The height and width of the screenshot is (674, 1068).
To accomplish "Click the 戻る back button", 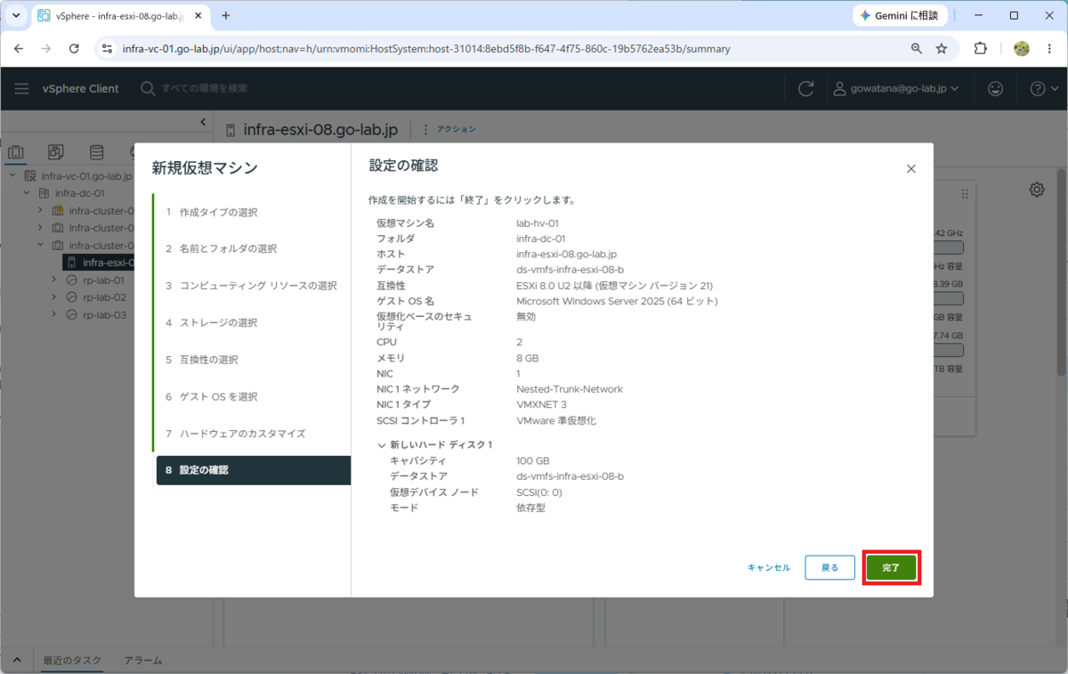I will coord(829,567).
